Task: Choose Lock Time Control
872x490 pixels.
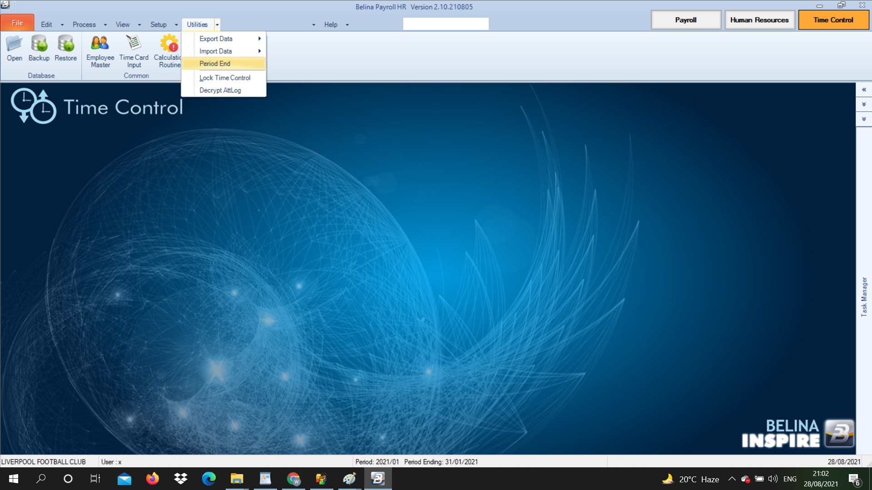Action: 223,78
